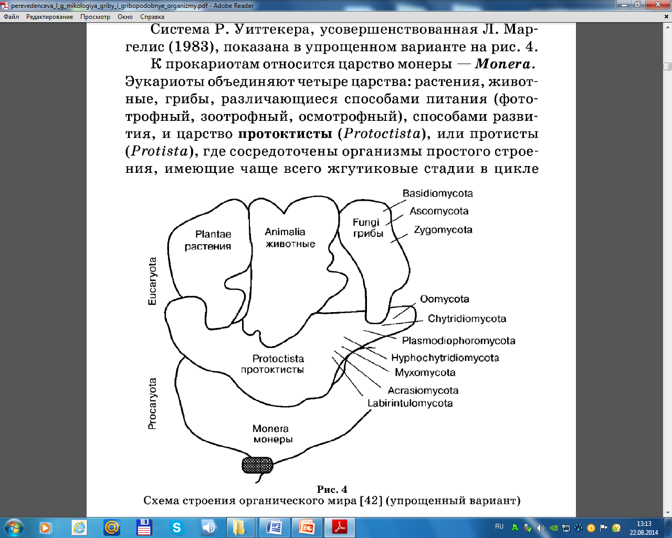The image size is (672, 538).
Task: Open the Окно menu
Action: [125, 17]
